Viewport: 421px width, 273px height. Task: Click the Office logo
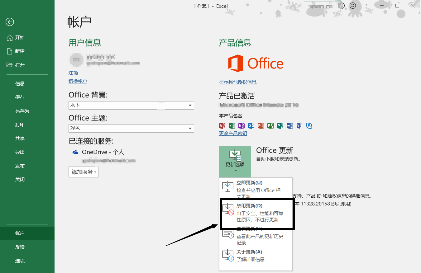tap(256, 64)
